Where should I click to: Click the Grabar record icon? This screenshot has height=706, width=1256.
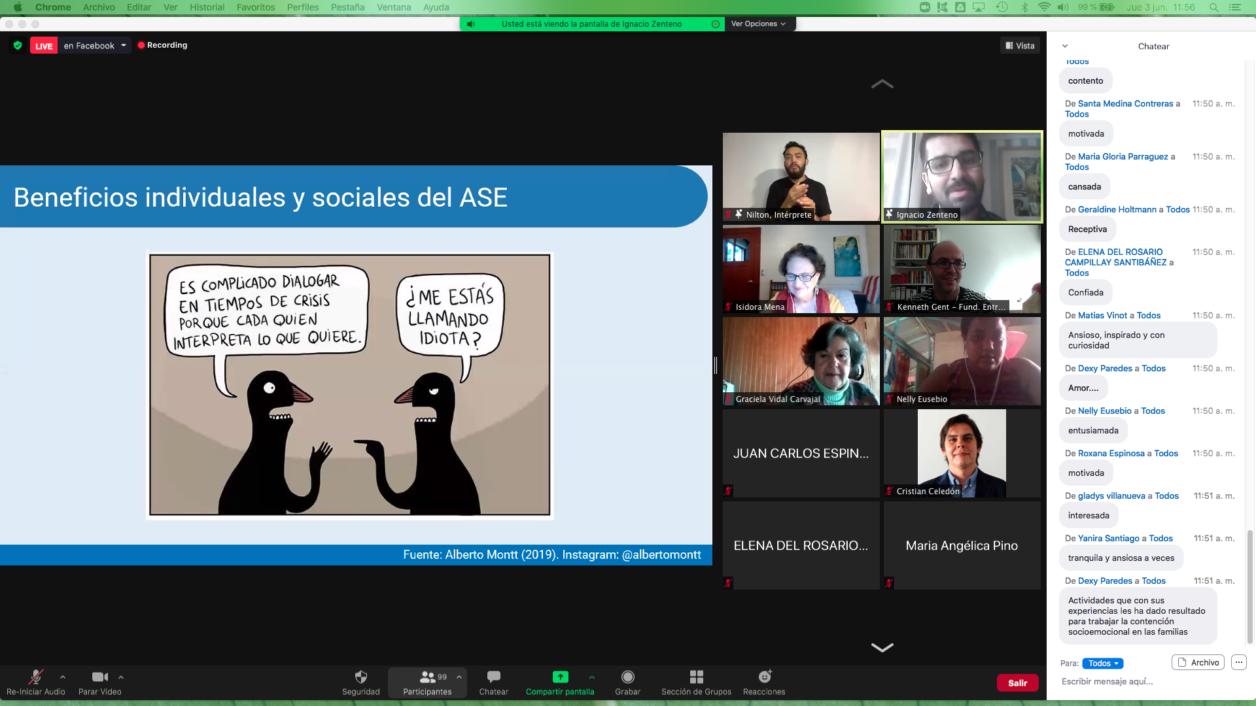tap(627, 677)
